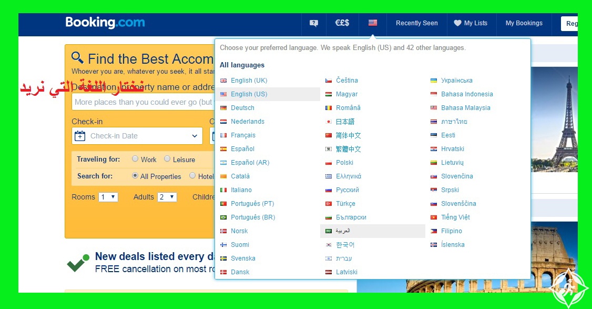This screenshot has height=309, width=592.
Task: Click the Colosseum photo thumbnail
Action: [554, 257]
